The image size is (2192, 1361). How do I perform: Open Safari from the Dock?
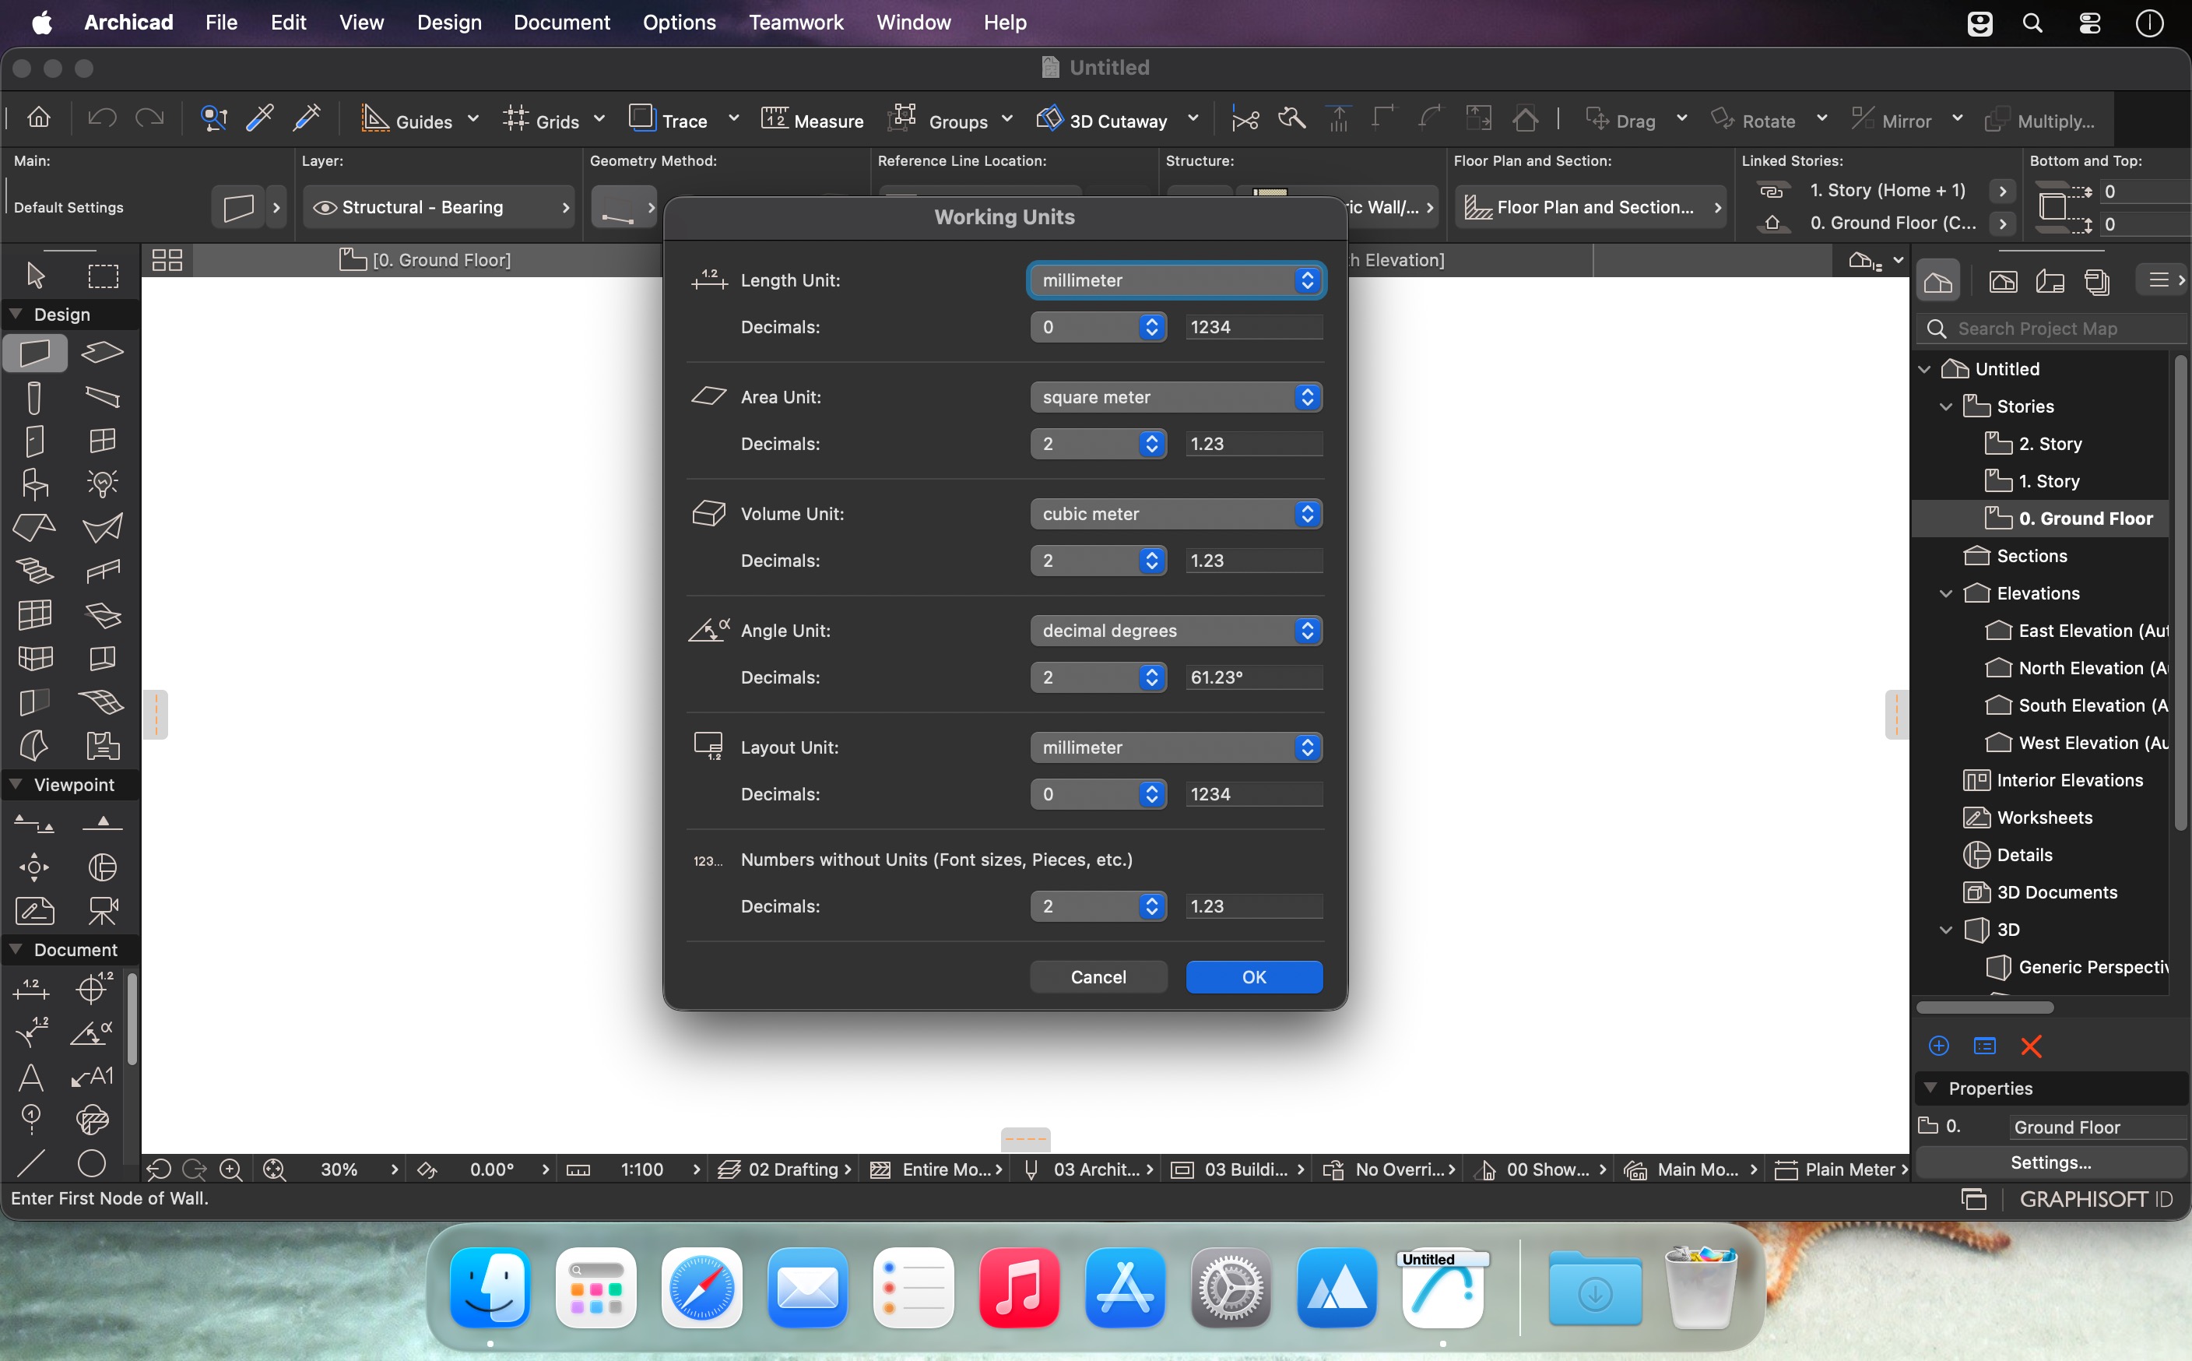tap(702, 1288)
